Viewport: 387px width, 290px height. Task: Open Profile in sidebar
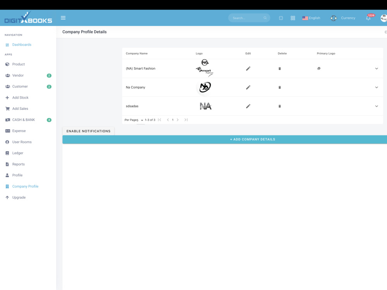17,175
